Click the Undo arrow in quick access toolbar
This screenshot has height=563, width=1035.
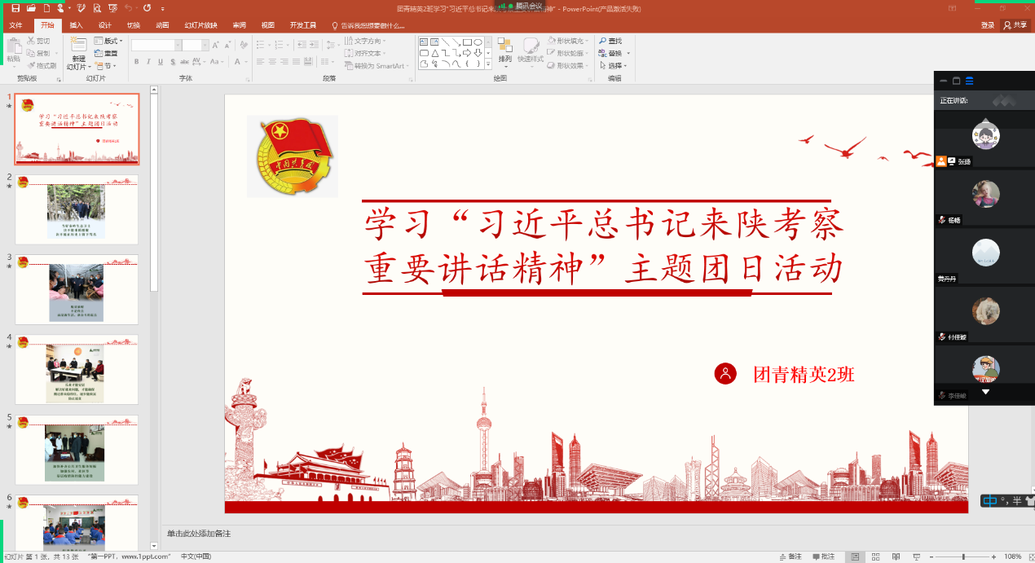pyautogui.click(x=128, y=8)
